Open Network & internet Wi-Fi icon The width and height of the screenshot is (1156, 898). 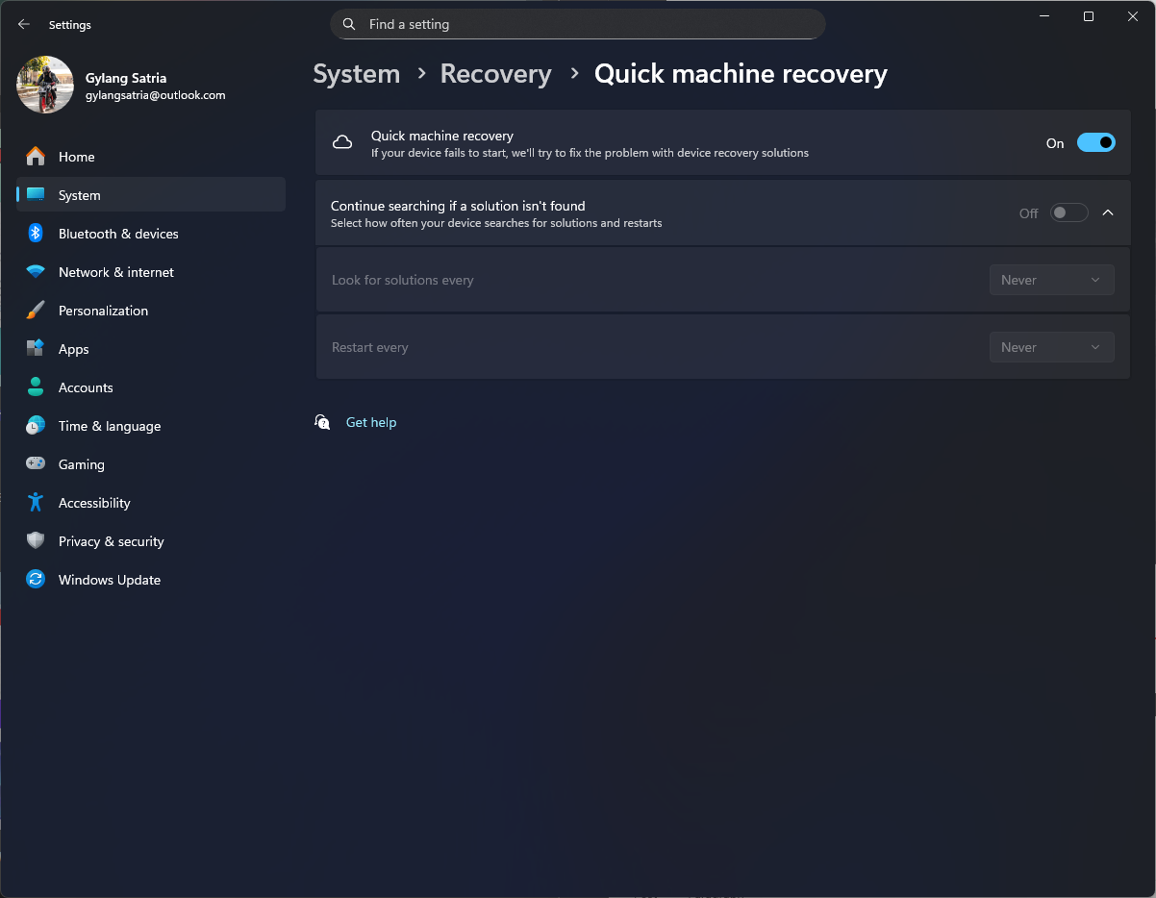pos(36,272)
